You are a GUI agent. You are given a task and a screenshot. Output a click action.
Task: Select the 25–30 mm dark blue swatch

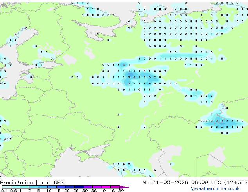(79, 187)
